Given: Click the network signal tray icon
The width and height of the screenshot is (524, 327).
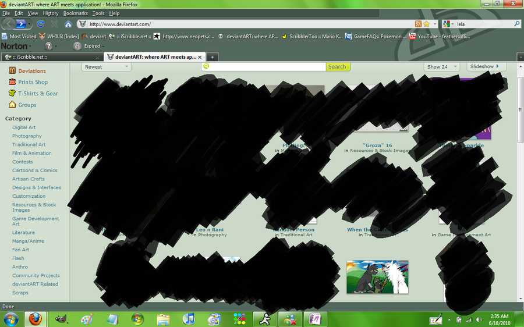Looking at the screenshot, I should click(x=469, y=319).
